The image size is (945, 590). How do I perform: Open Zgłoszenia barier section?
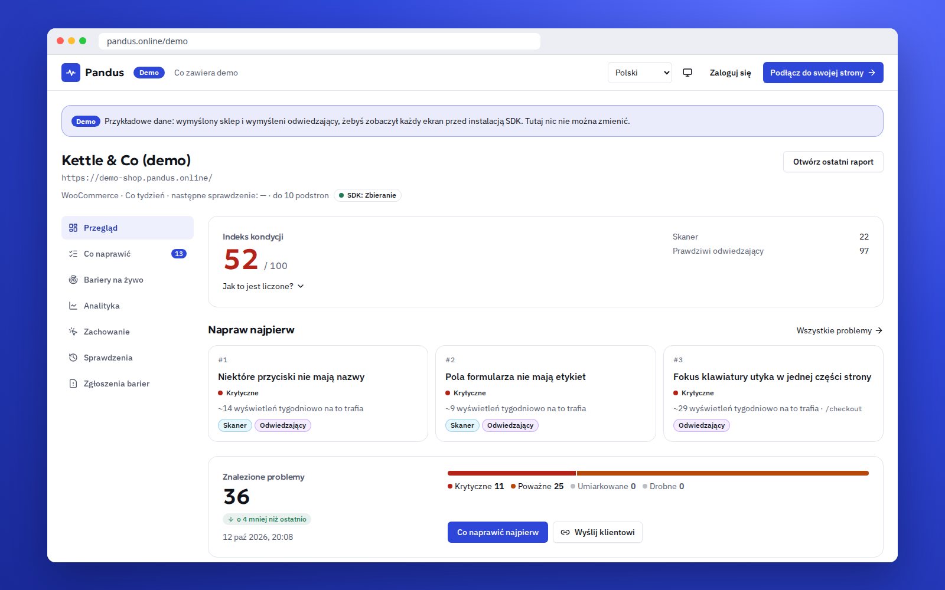(128, 383)
